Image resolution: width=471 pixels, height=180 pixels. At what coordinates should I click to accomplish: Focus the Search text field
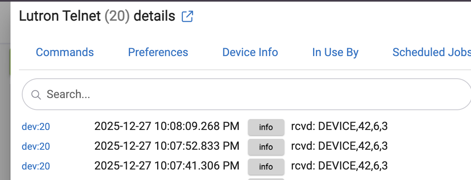coord(242,95)
